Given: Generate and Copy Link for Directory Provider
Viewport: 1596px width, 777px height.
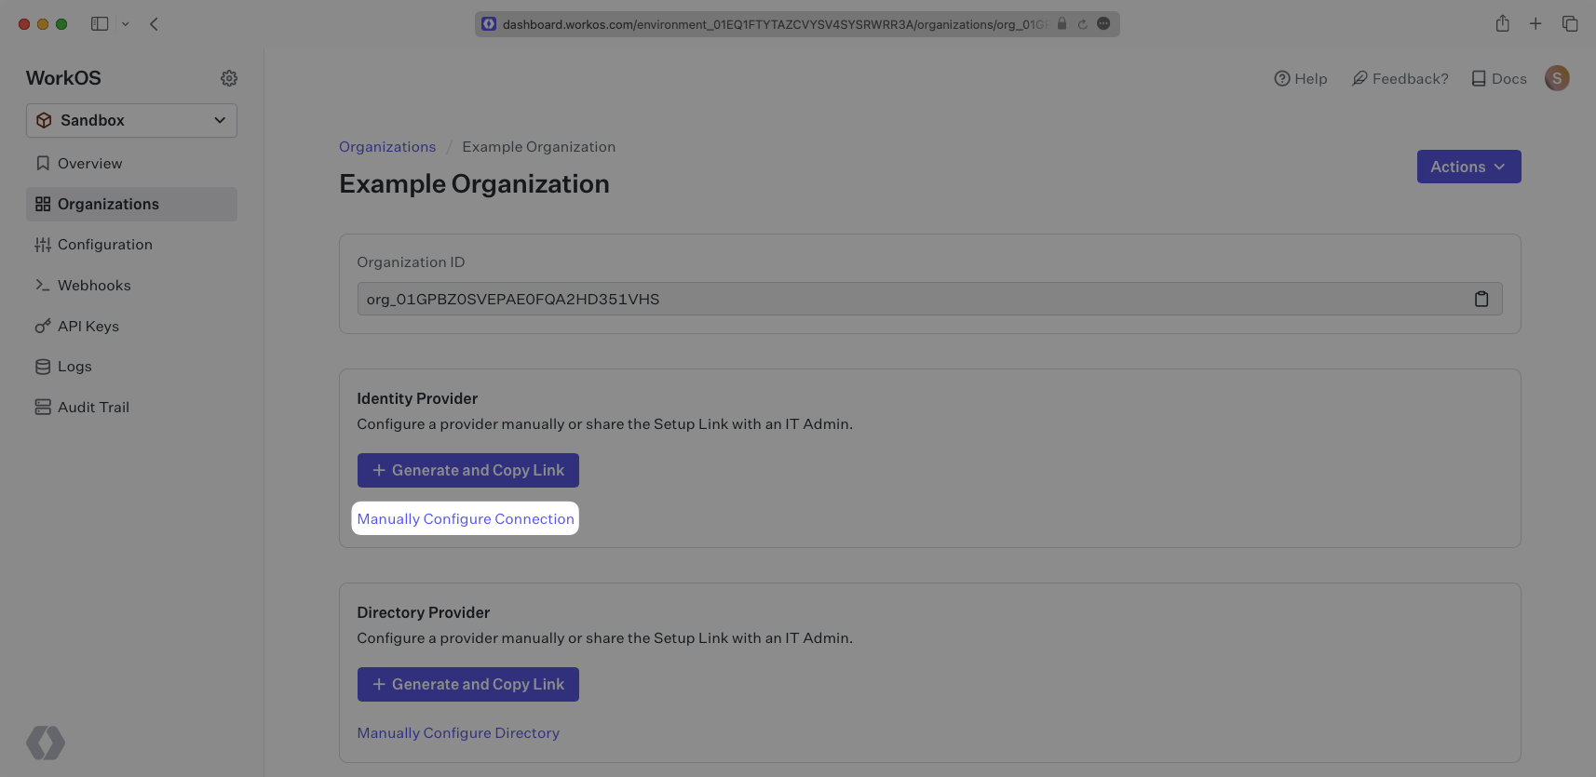Looking at the screenshot, I should click(x=467, y=684).
